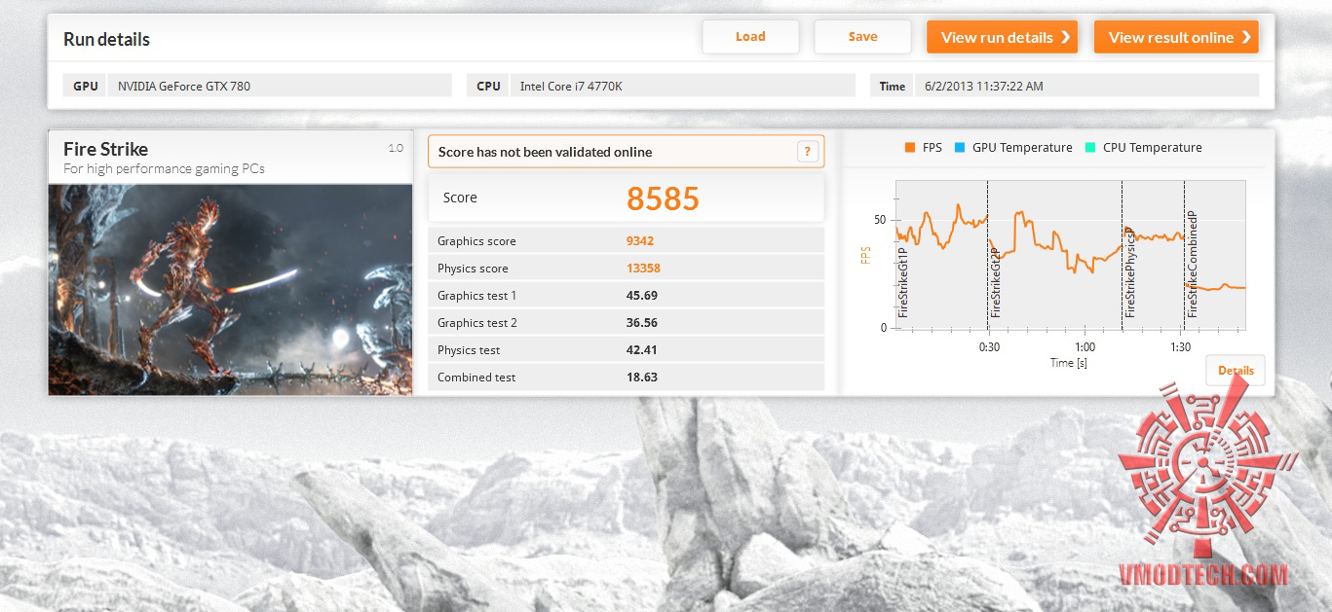Click the FireStrikeGt2P marker in the chart
The image size is (1332, 612).
point(996,283)
